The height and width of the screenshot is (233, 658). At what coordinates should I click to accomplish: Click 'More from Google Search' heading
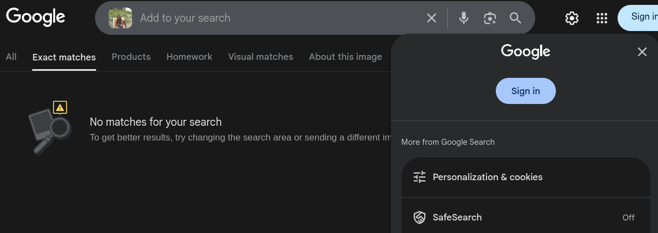[x=448, y=142]
